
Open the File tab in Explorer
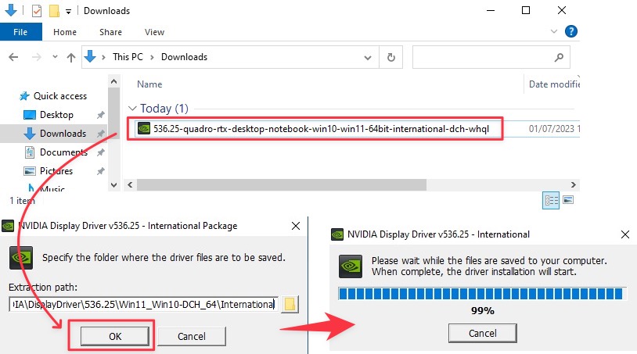tap(20, 32)
